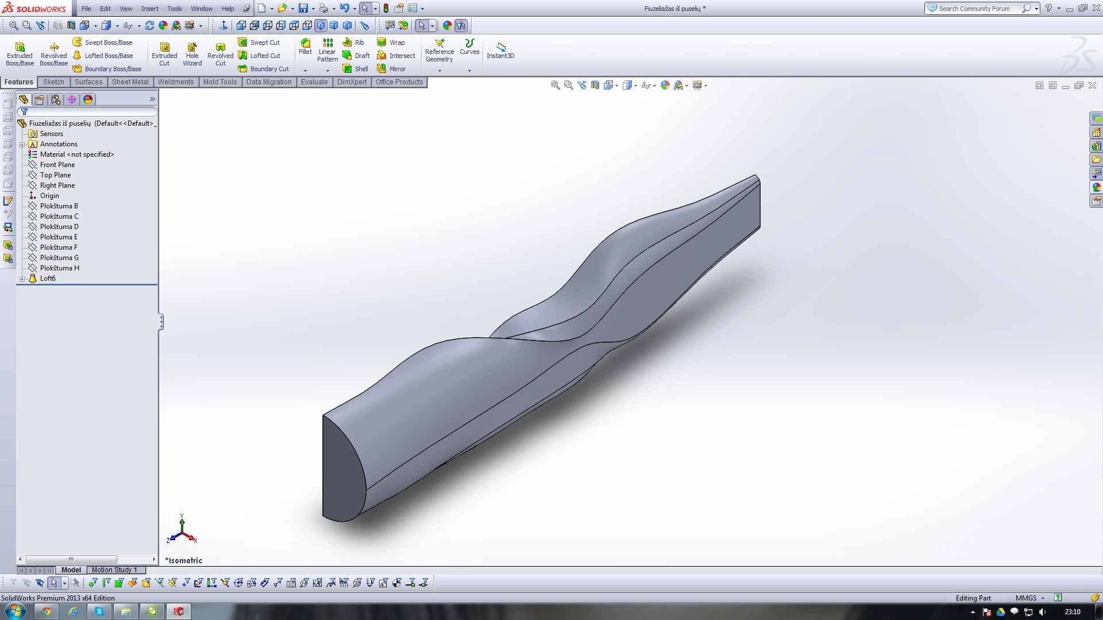Click the Chrome icon in the taskbar
This screenshot has height=620, width=1103.
(x=47, y=611)
